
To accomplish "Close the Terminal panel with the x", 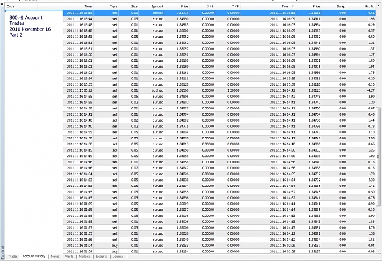I will (x=2, y=4).
